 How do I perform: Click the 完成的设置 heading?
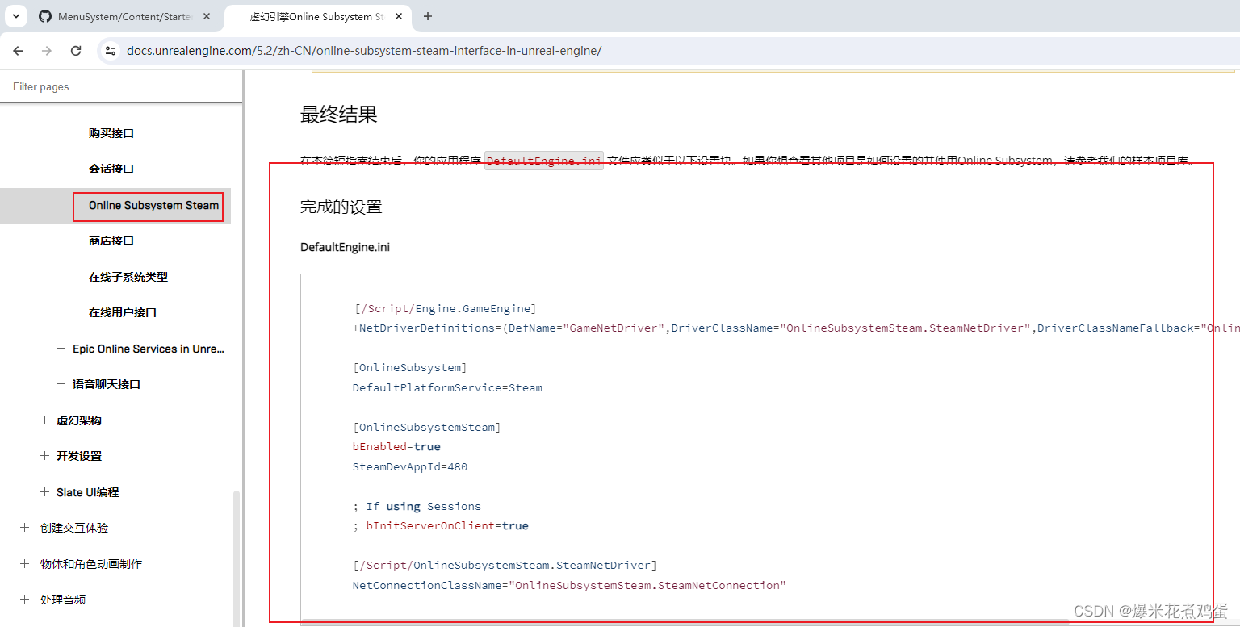(341, 207)
